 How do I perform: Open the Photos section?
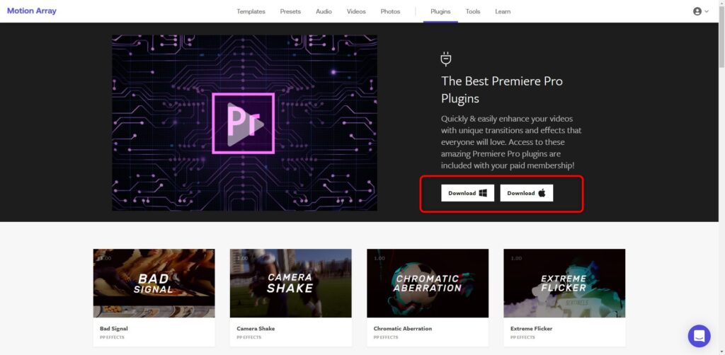[x=390, y=11]
